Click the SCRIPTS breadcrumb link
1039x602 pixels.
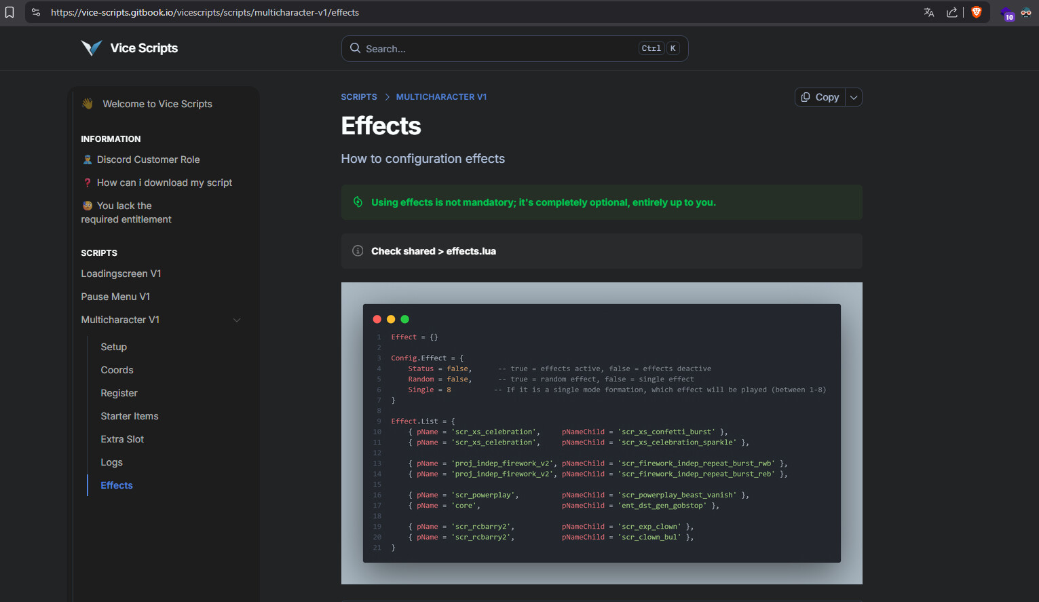click(359, 97)
